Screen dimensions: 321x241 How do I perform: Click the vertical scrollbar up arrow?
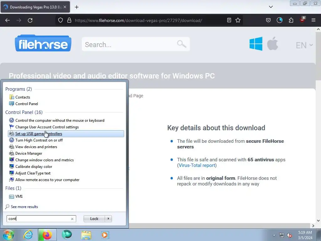pos(318,29)
